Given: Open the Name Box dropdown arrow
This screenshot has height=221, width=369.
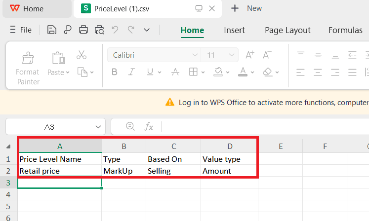Looking at the screenshot, I should point(97,127).
